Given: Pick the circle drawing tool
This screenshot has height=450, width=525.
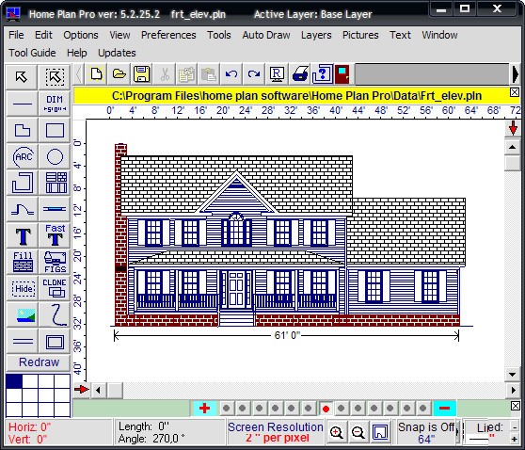Looking at the screenshot, I should click(x=55, y=156).
